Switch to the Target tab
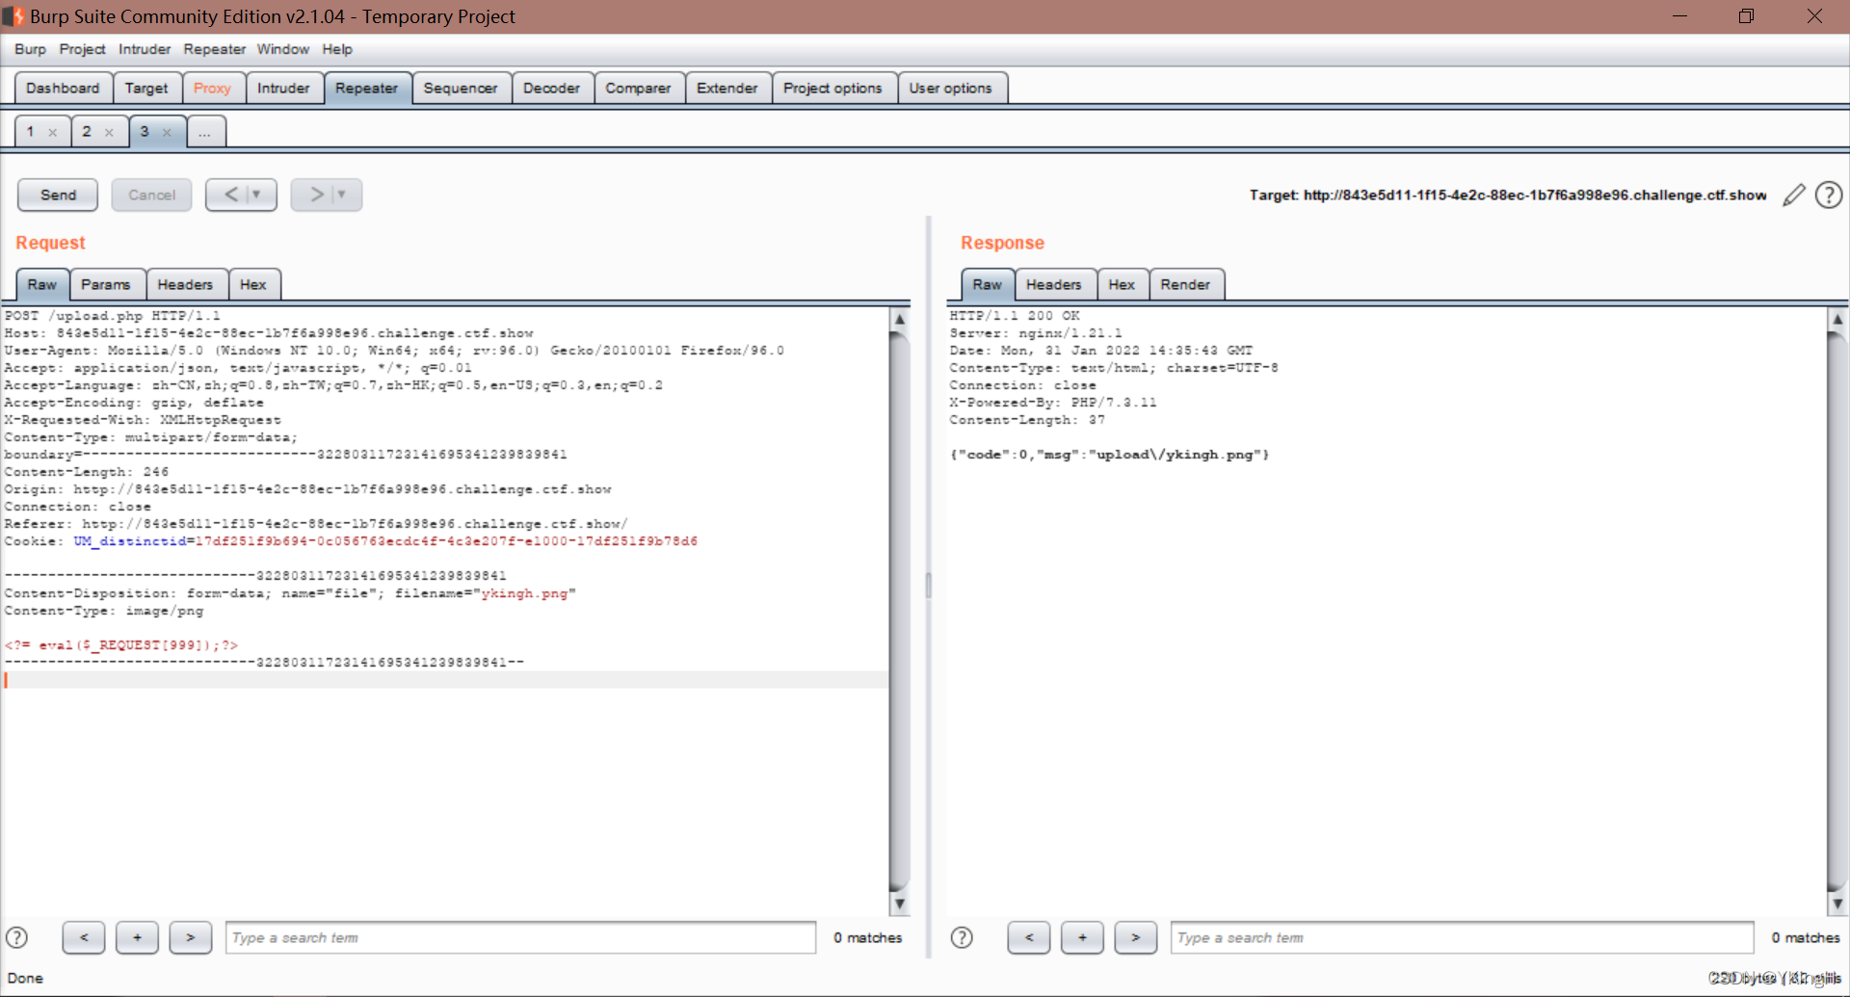The image size is (1850, 997). (146, 88)
